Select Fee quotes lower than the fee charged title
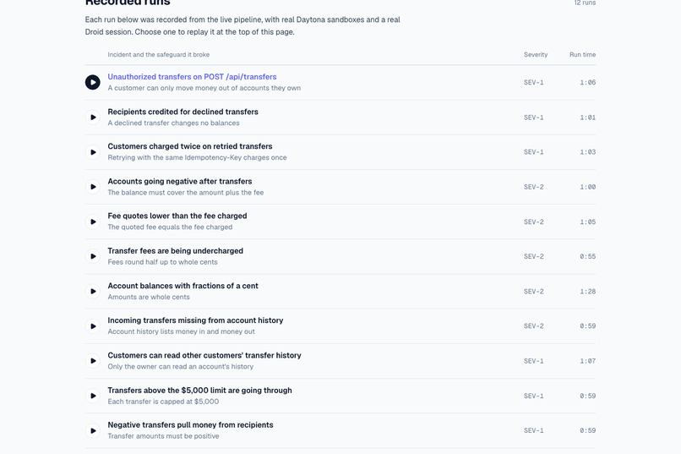The width and height of the screenshot is (681, 454). click(177, 216)
